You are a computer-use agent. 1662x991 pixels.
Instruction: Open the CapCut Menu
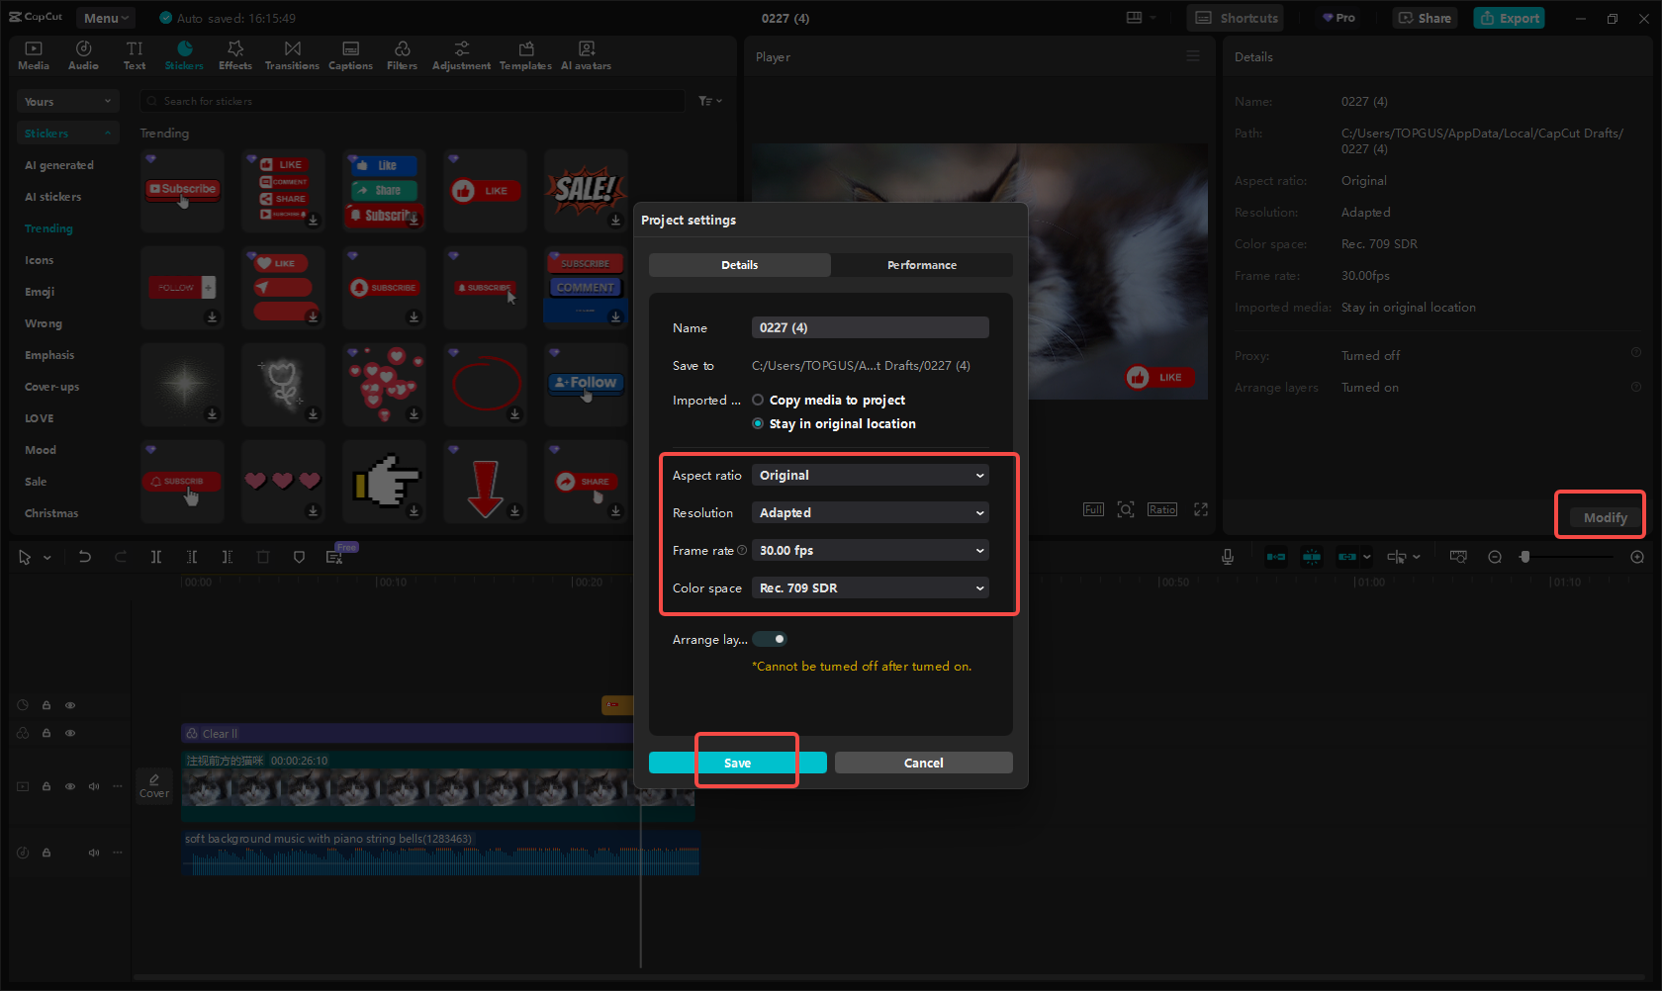tap(105, 17)
